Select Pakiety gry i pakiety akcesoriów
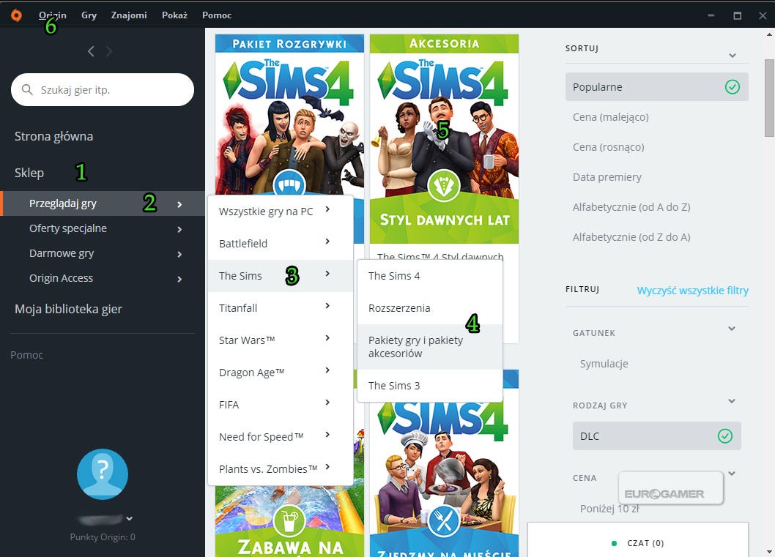Viewport: 775px width, 557px height. pyautogui.click(x=429, y=347)
